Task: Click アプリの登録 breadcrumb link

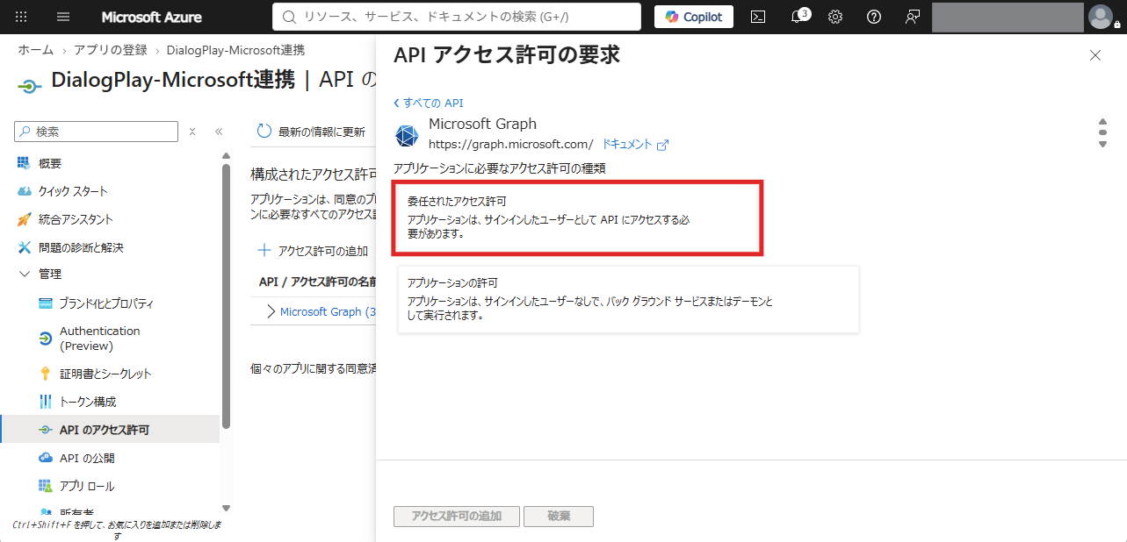Action: coord(111,50)
